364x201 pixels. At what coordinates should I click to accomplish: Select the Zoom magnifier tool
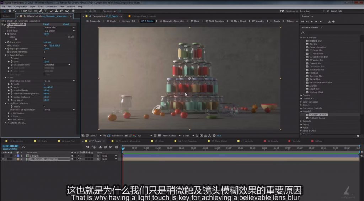(14, 11)
